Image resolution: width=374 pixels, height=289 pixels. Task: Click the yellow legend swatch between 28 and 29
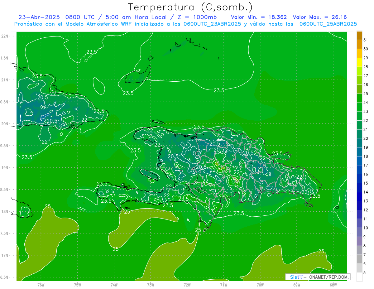pos(359,62)
